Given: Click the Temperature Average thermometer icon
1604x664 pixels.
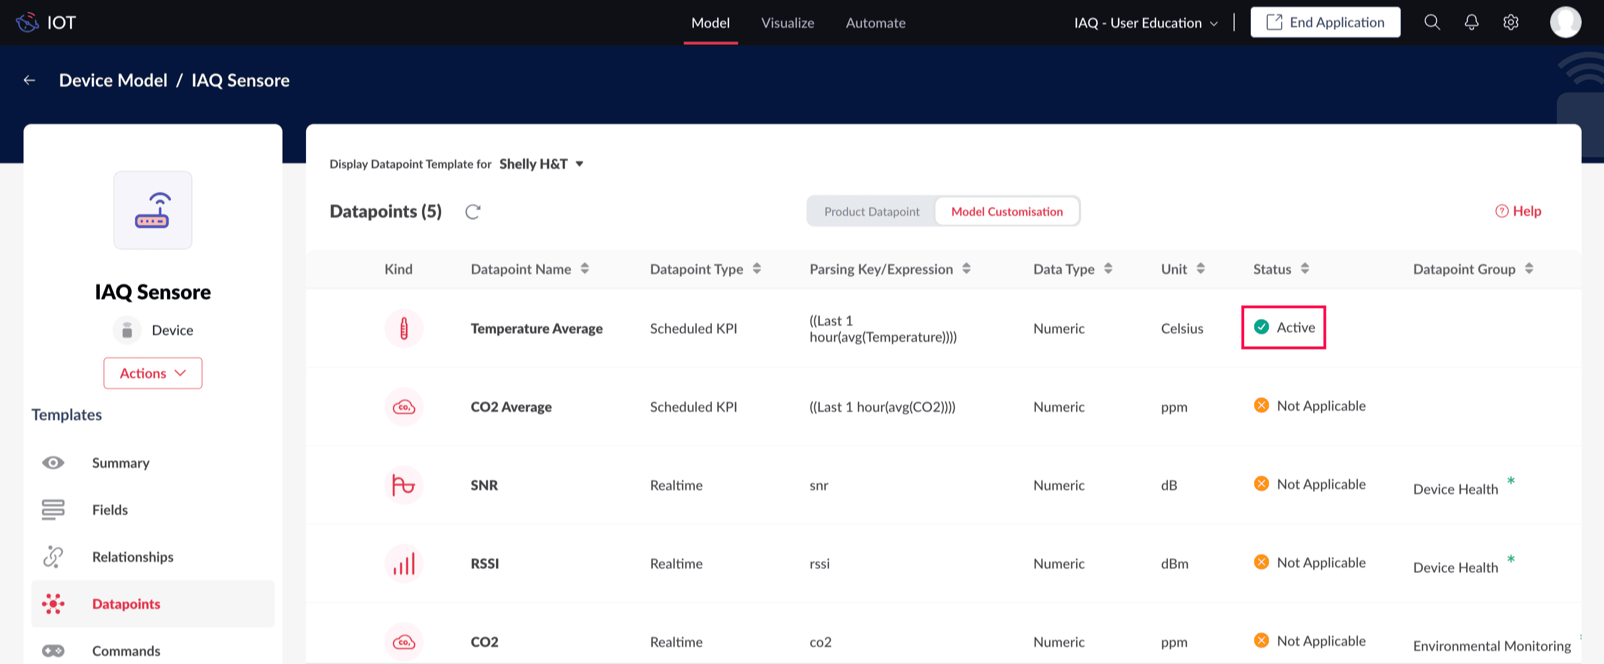Looking at the screenshot, I should click(x=404, y=329).
